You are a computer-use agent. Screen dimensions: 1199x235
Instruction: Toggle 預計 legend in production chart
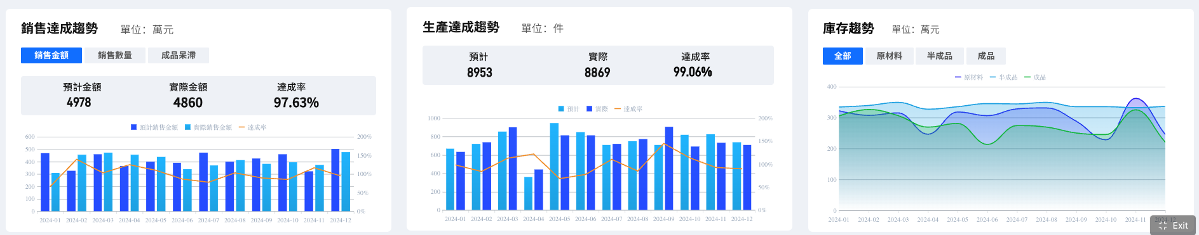pyautogui.click(x=569, y=109)
